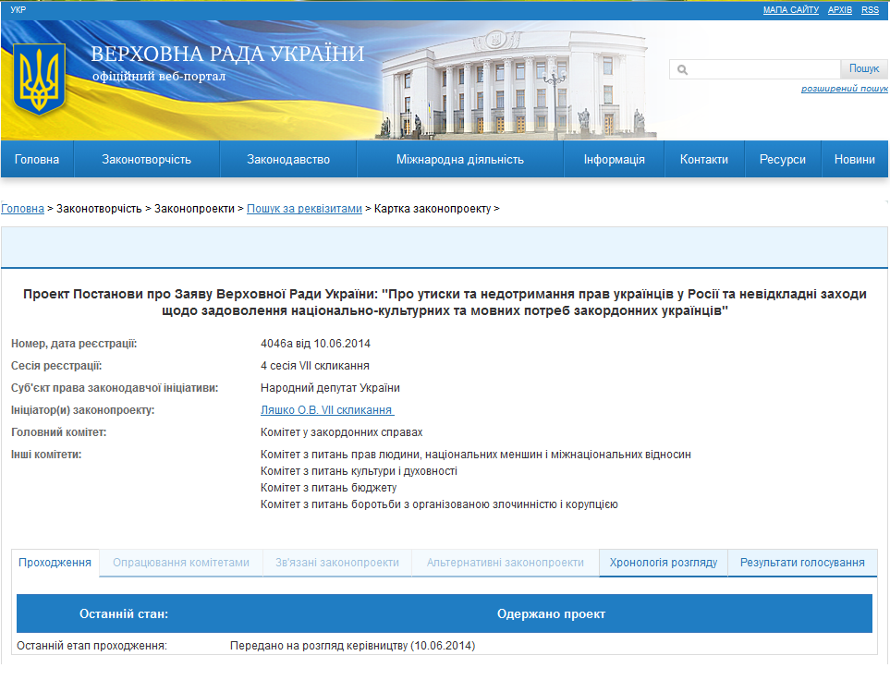Click the text 4 сесія VII скликання
Screen dimensions: 890x692
(315, 366)
